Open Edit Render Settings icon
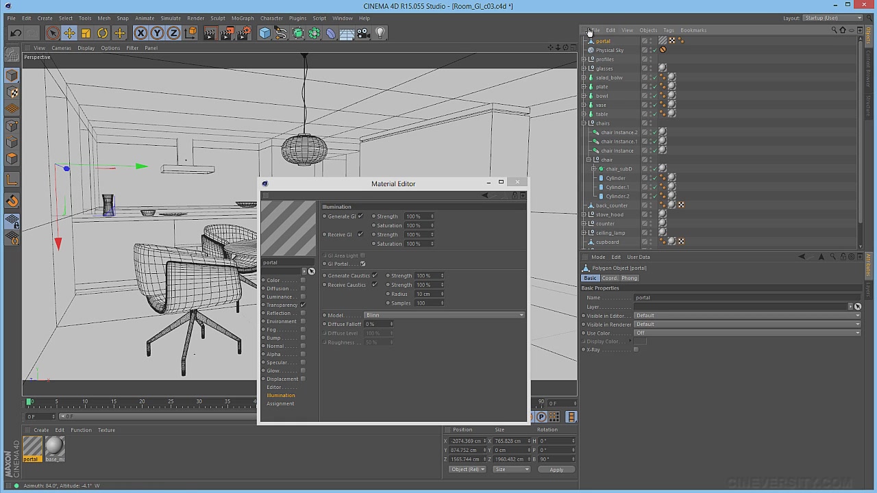The width and height of the screenshot is (877, 493). [243, 33]
